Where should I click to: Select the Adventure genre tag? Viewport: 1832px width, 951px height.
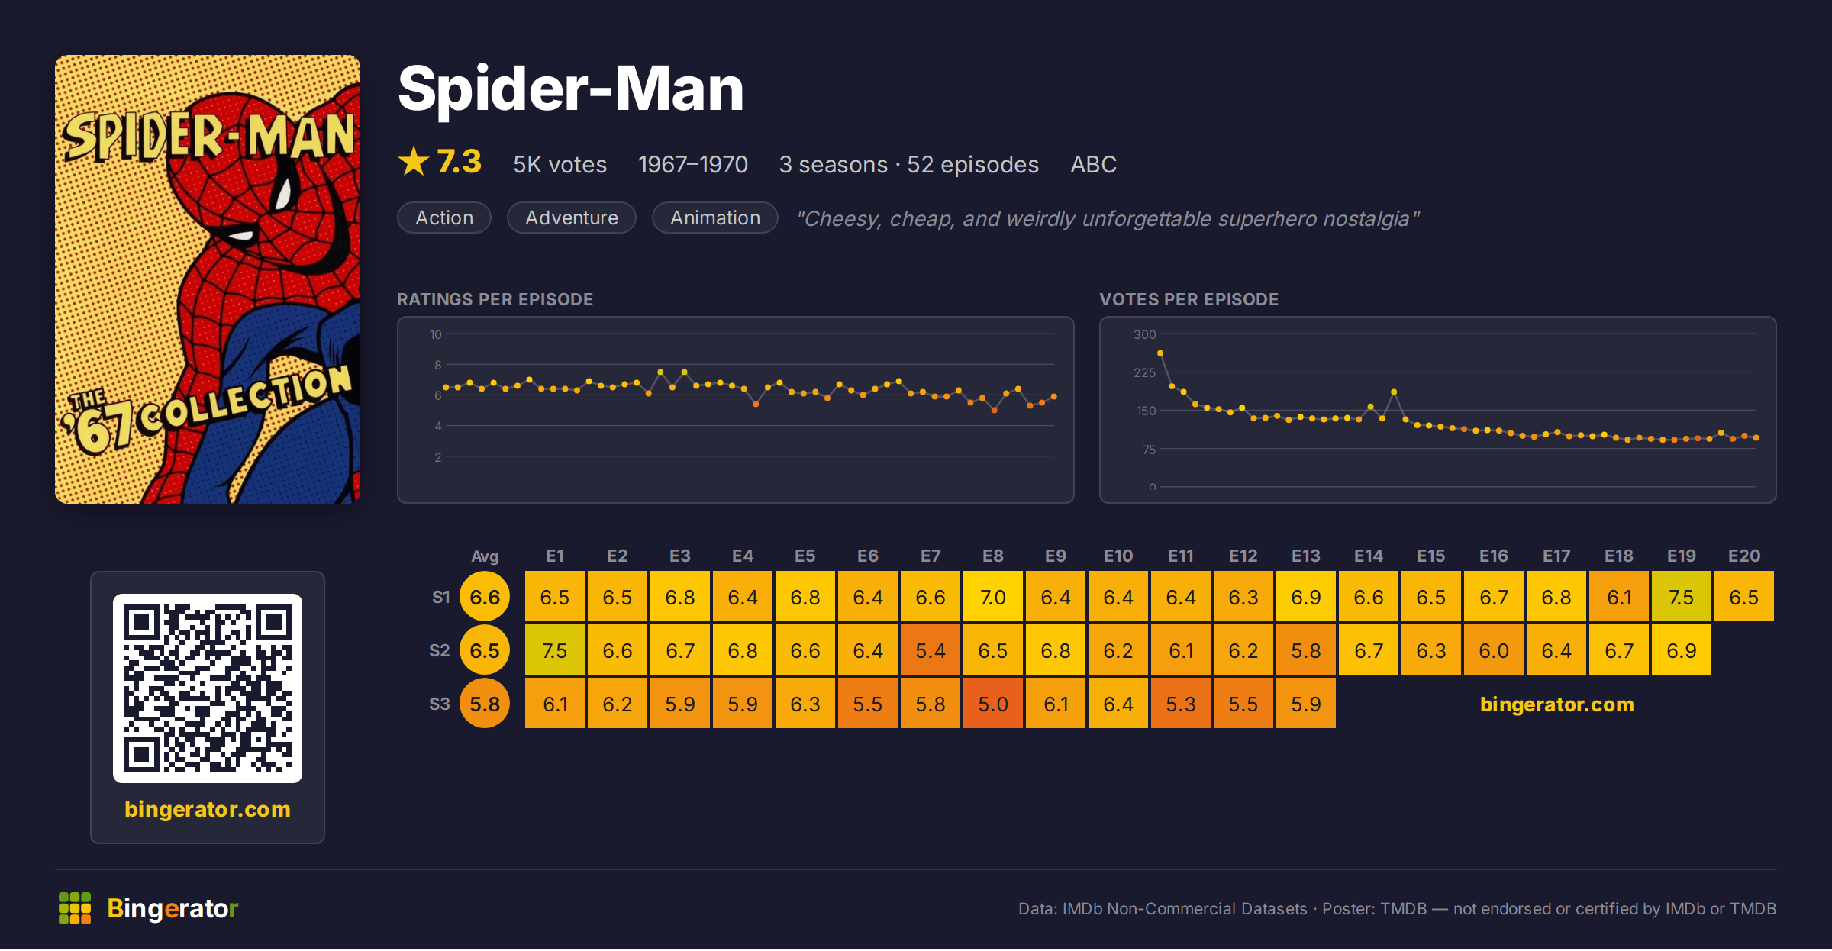click(572, 218)
